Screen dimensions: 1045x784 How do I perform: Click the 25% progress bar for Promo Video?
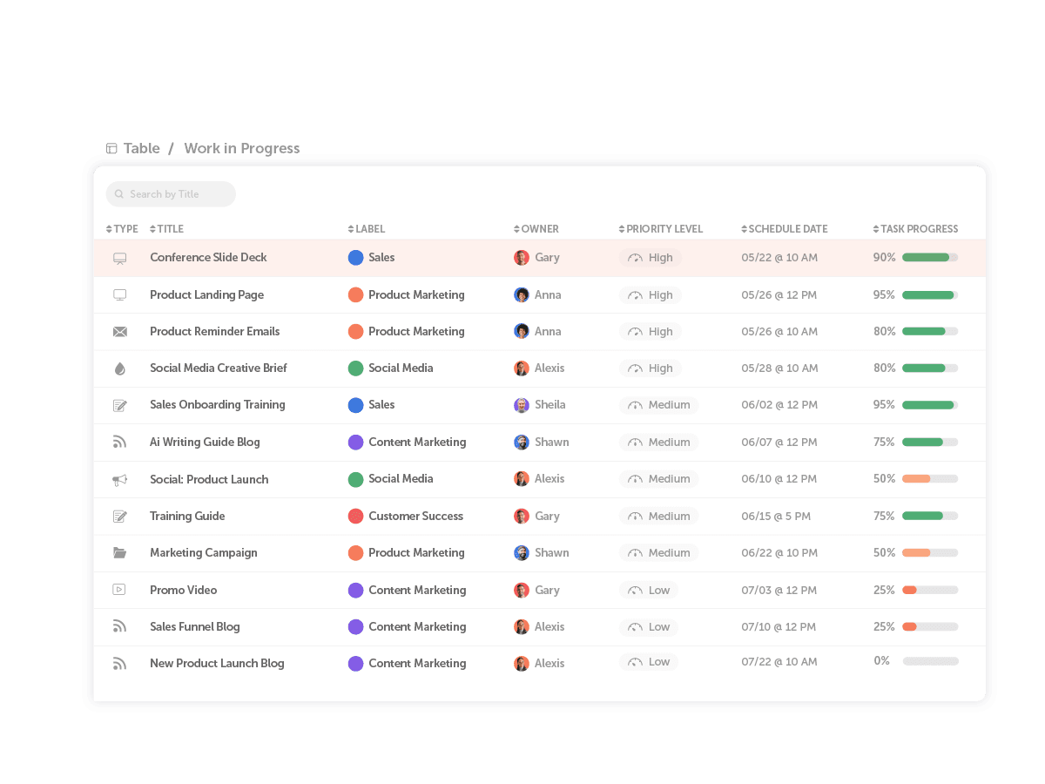click(930, 591)
